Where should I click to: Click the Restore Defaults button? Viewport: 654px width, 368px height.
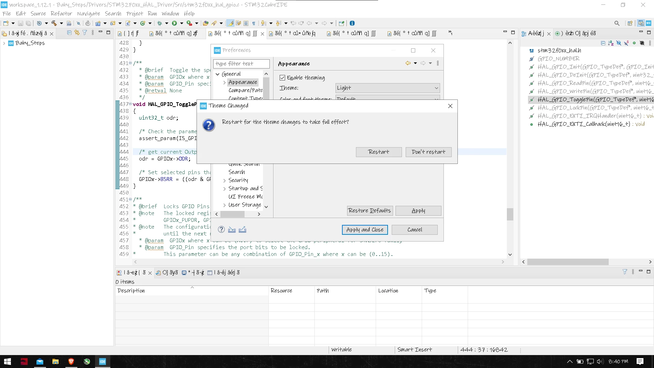370,211
